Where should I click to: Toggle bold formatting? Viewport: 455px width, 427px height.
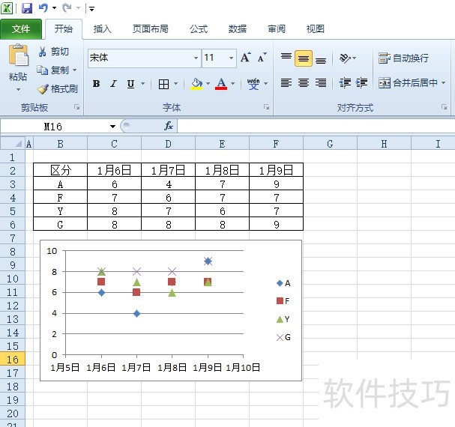pyautogui.click(x=97, y=84)
